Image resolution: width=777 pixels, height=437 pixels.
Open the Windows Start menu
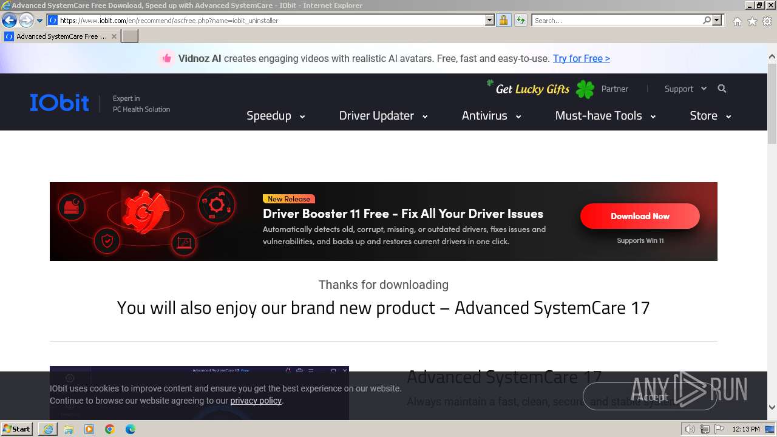point(17,429)
